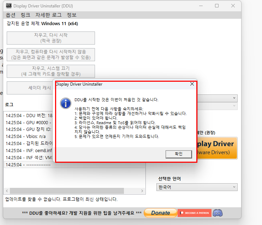Click the log scrollbar left arrow
Screen dimensions: 262x225
click(7, 191)
